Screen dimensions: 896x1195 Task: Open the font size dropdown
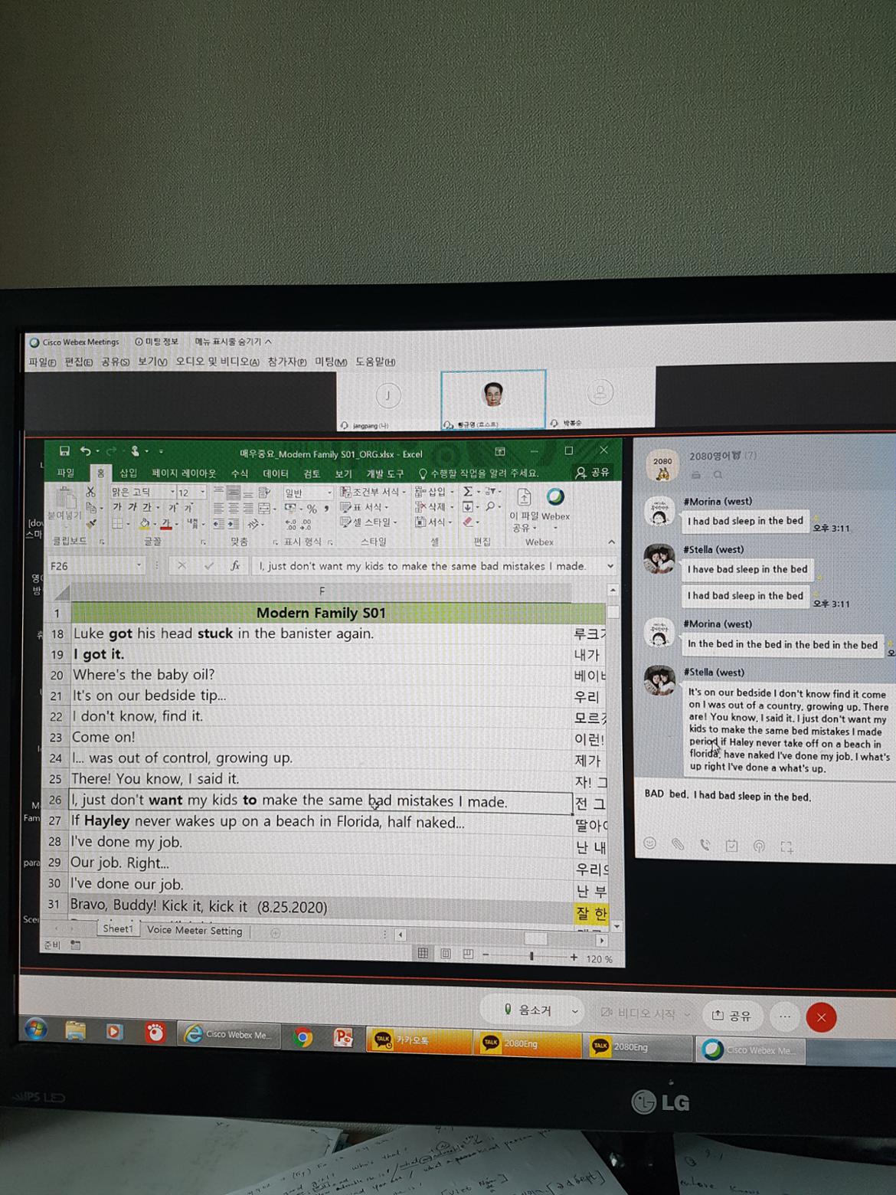[x=202, y=492]
